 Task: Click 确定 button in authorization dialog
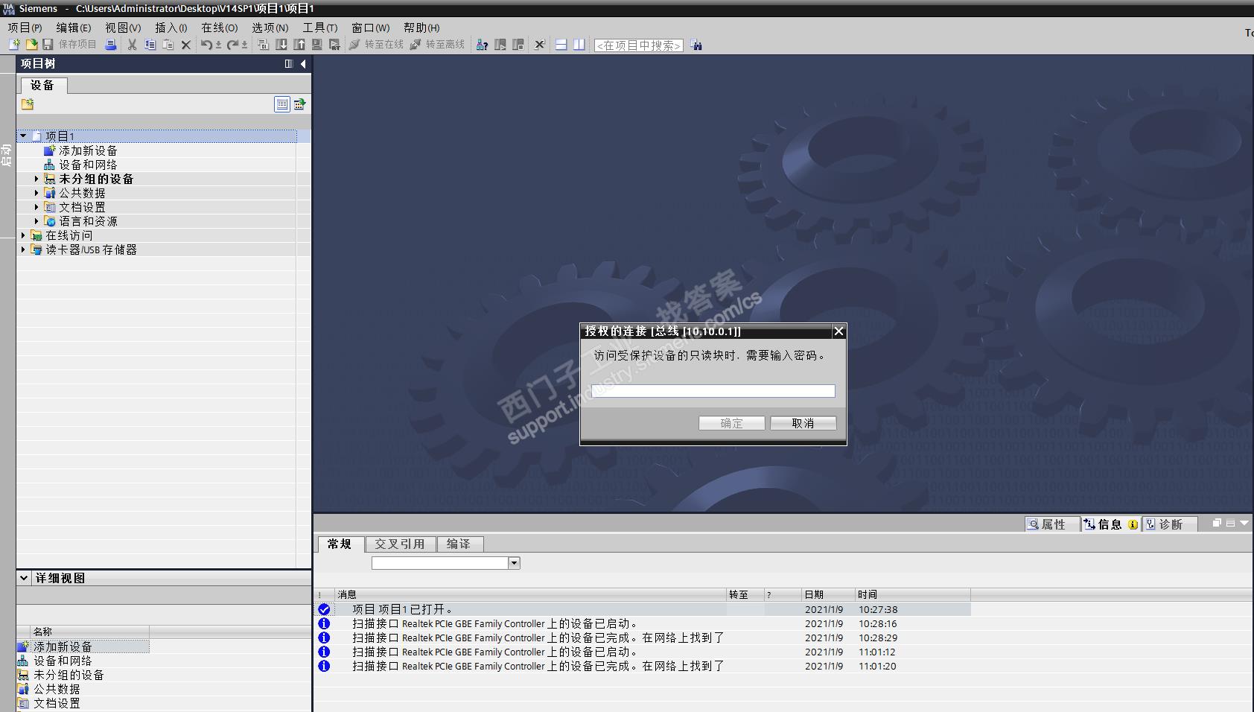(x=731, y=423)
